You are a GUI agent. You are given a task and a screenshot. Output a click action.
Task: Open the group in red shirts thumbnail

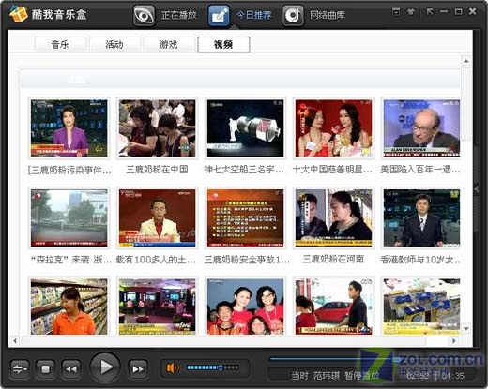[x=246, y=307]
